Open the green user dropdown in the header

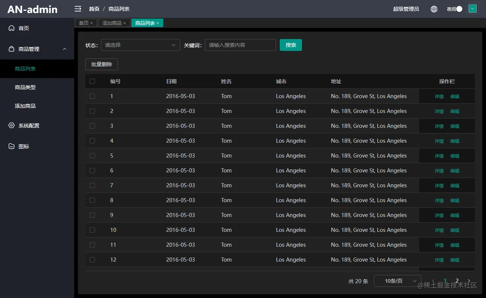coord(473,9)
